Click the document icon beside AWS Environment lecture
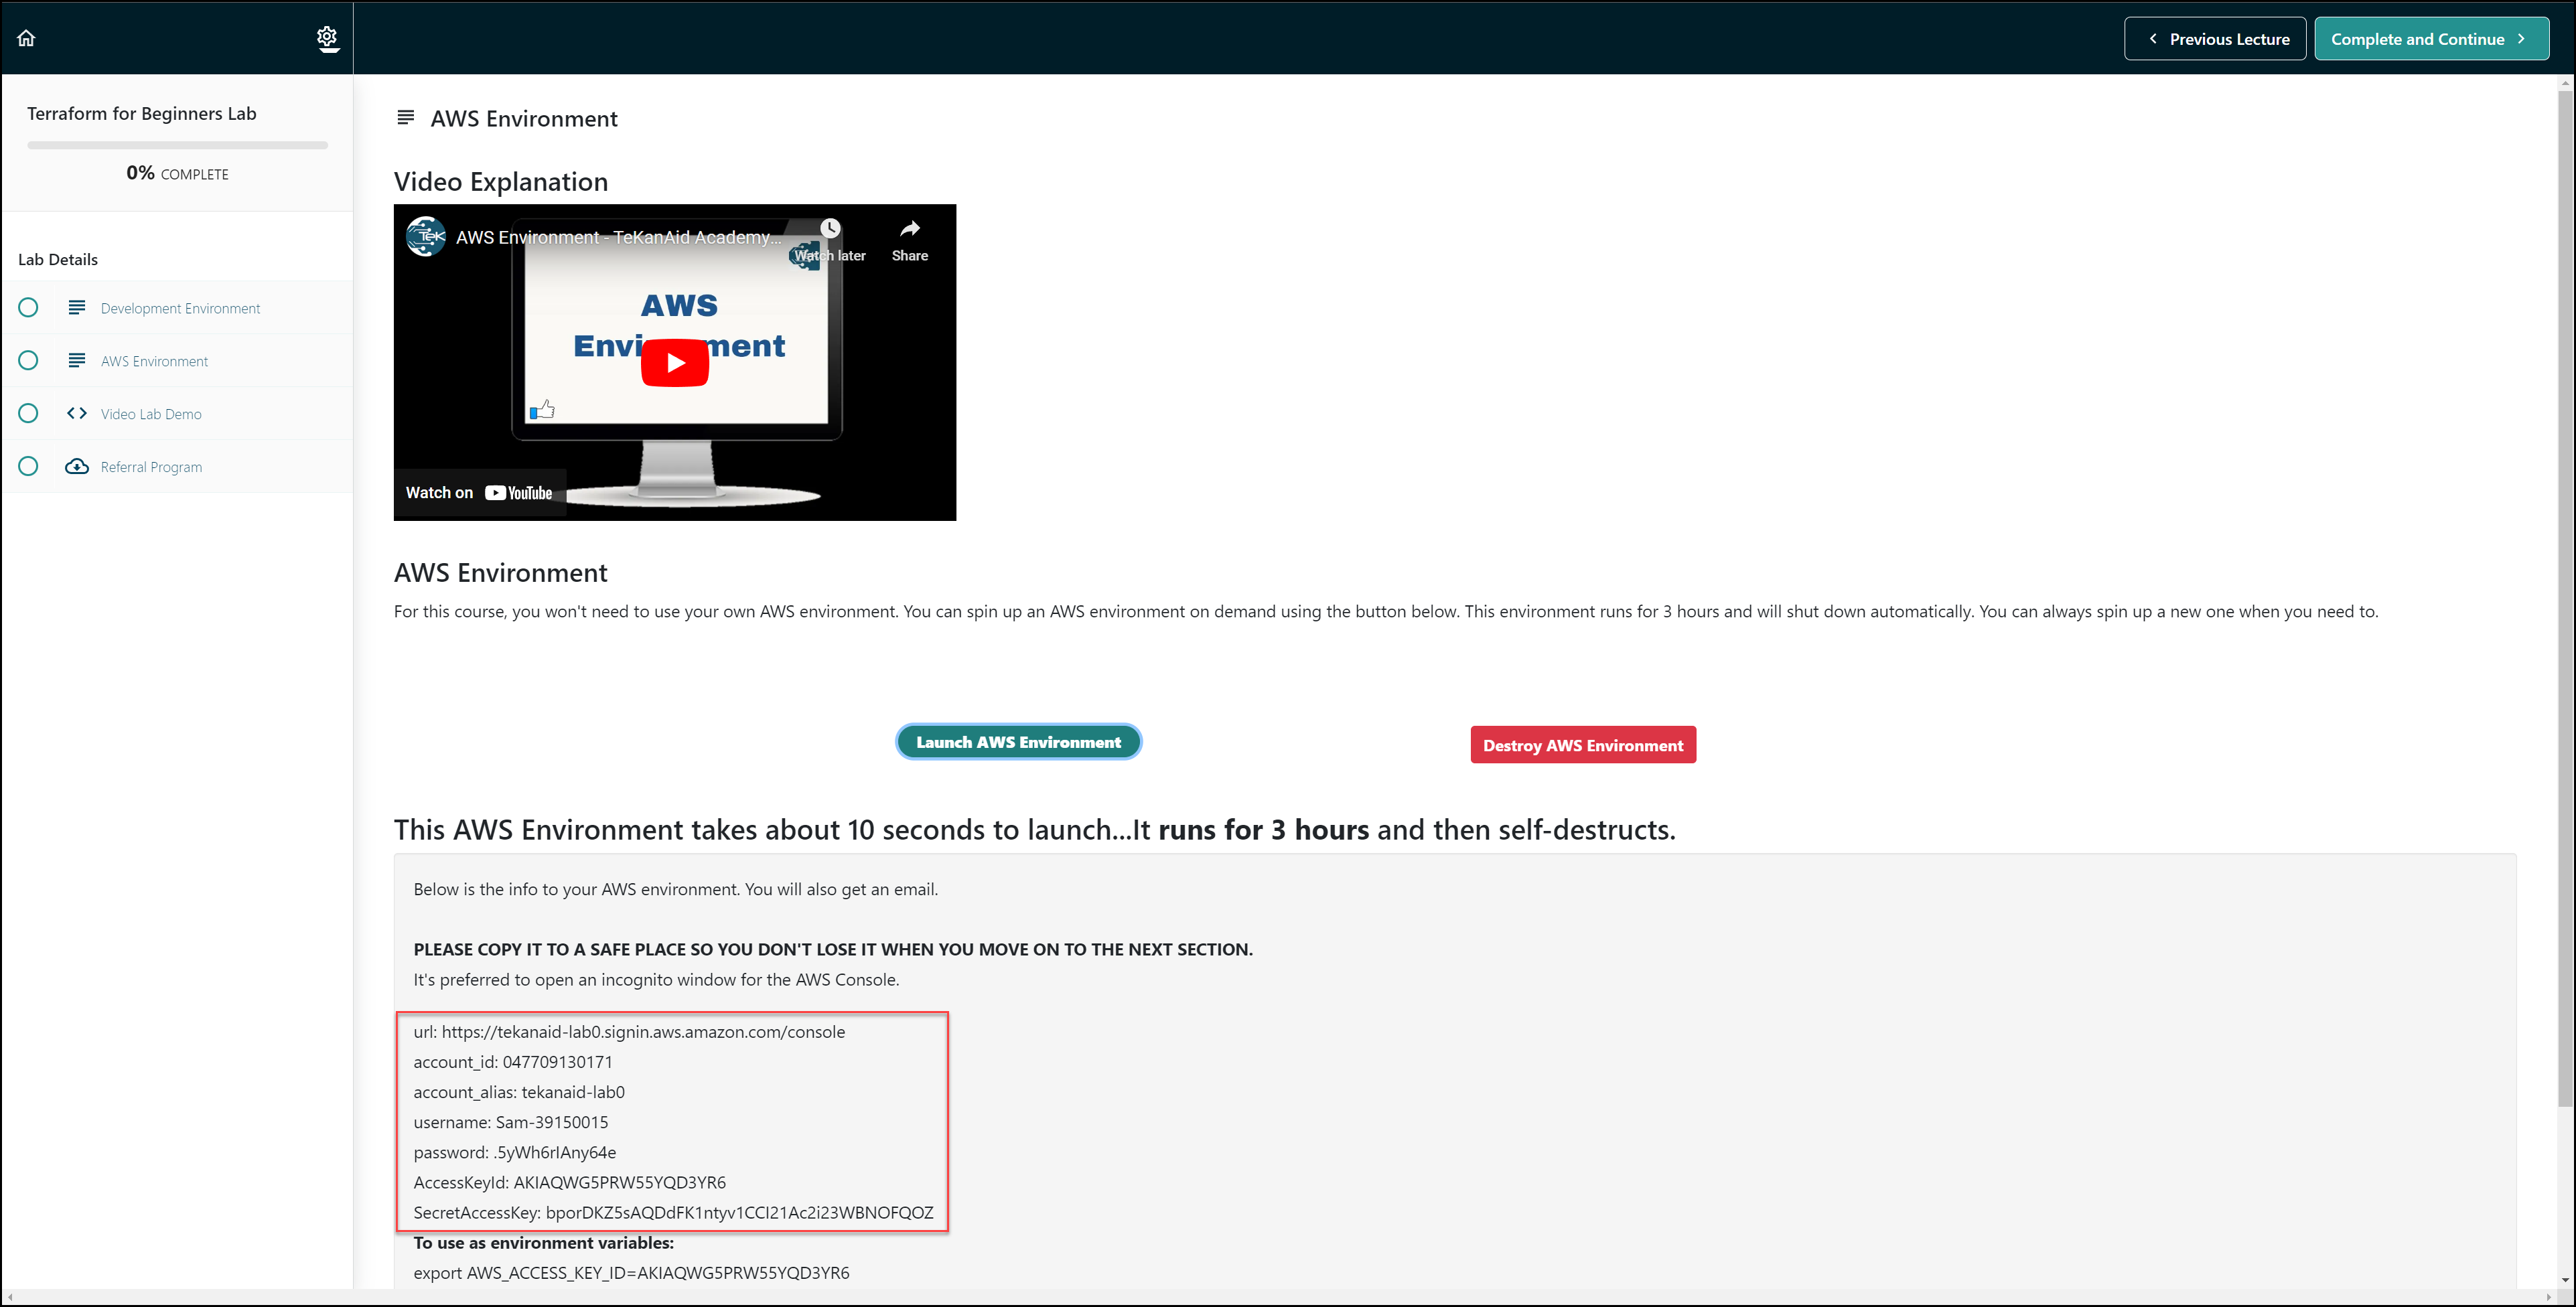 tap(77, 360)
